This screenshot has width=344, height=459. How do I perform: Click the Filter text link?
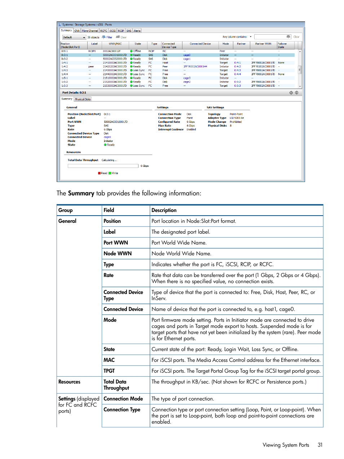click(109, 37)
